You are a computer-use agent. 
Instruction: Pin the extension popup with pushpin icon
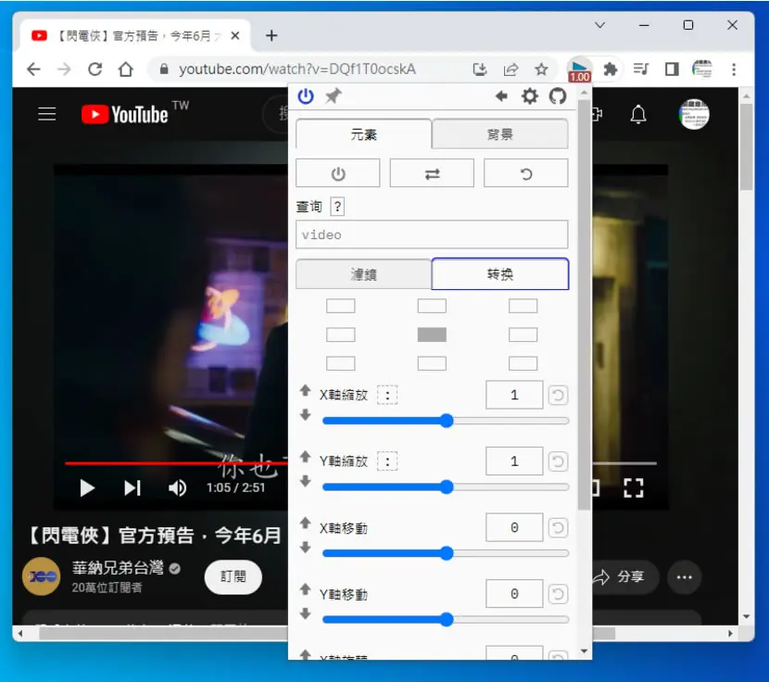click(x=334, y=96)
